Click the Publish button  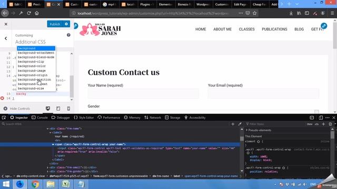pos(55,24)
